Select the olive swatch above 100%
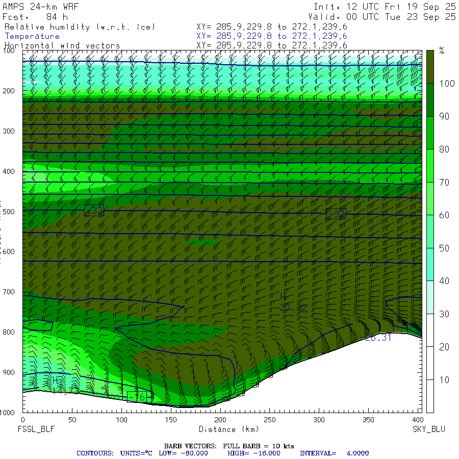 pos(430,67)
